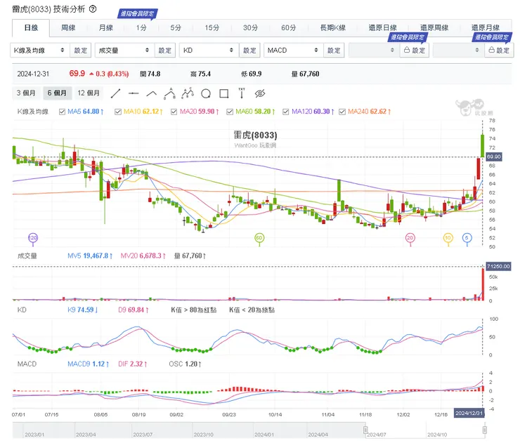The width and height of the screenshot is (520, 443).
Task: Select the angle line drawing tool
Action: pos(152,93)
